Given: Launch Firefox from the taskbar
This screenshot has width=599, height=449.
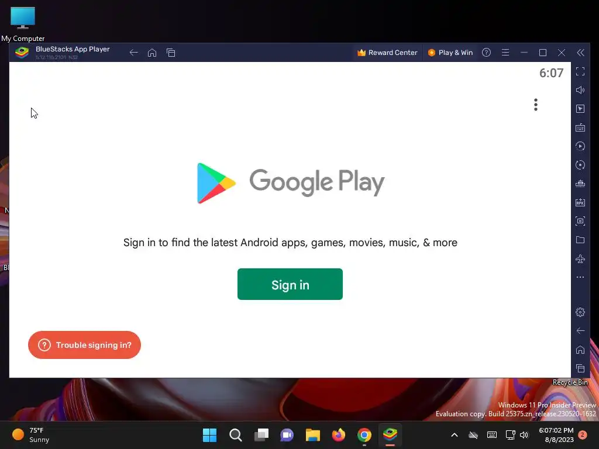Looking at the screenshot, I should pos(339,435).
